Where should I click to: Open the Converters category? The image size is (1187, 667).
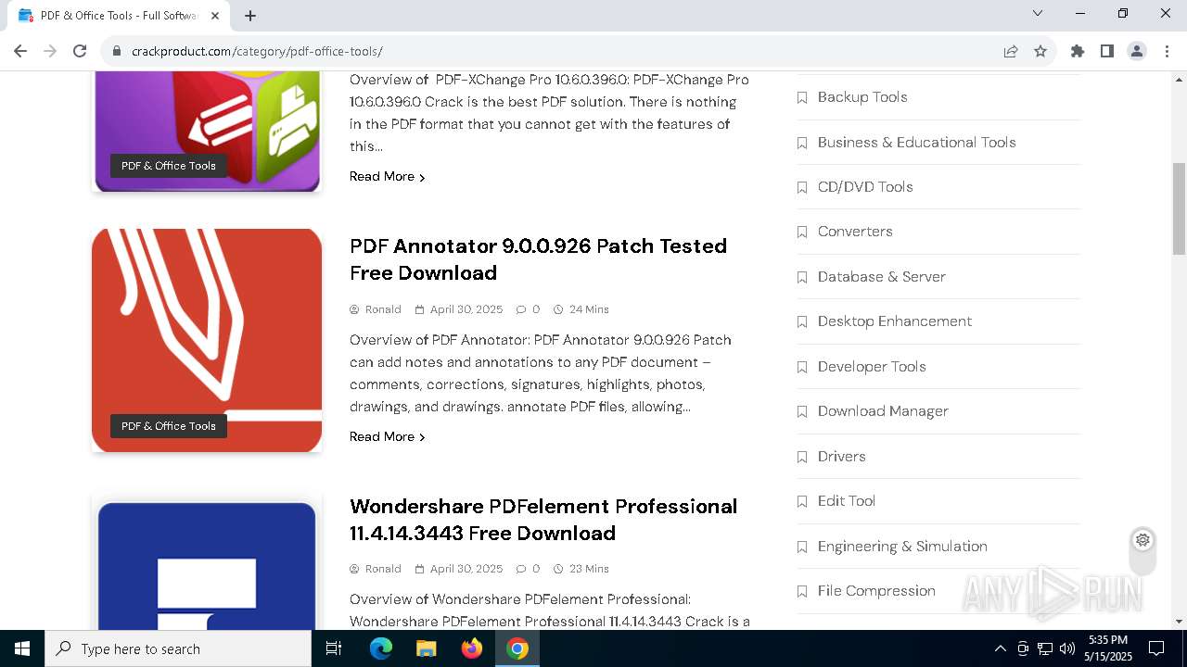855,232
